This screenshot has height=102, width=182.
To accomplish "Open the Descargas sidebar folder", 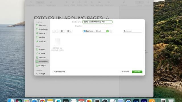I will point(42,33).
